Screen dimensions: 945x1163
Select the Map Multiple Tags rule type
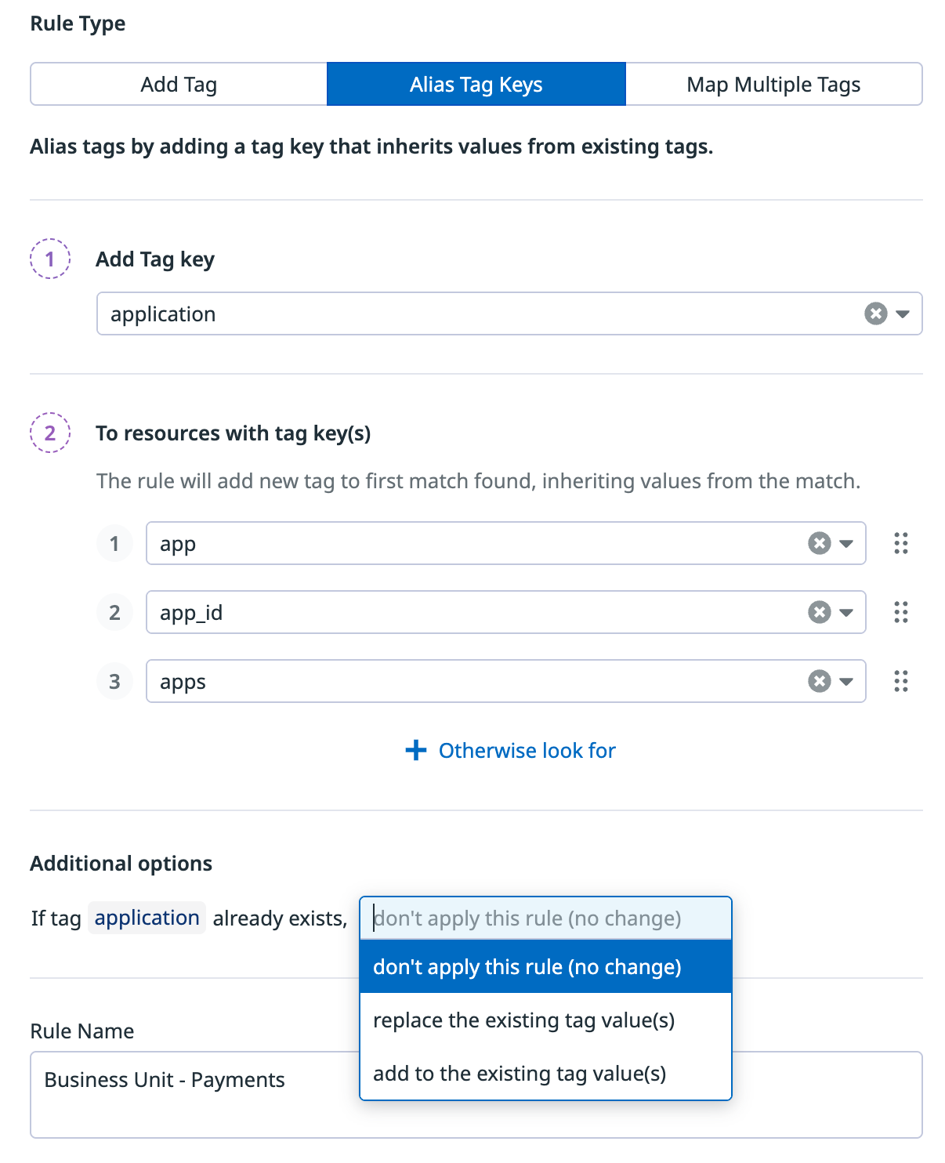[x=773, y=85]
